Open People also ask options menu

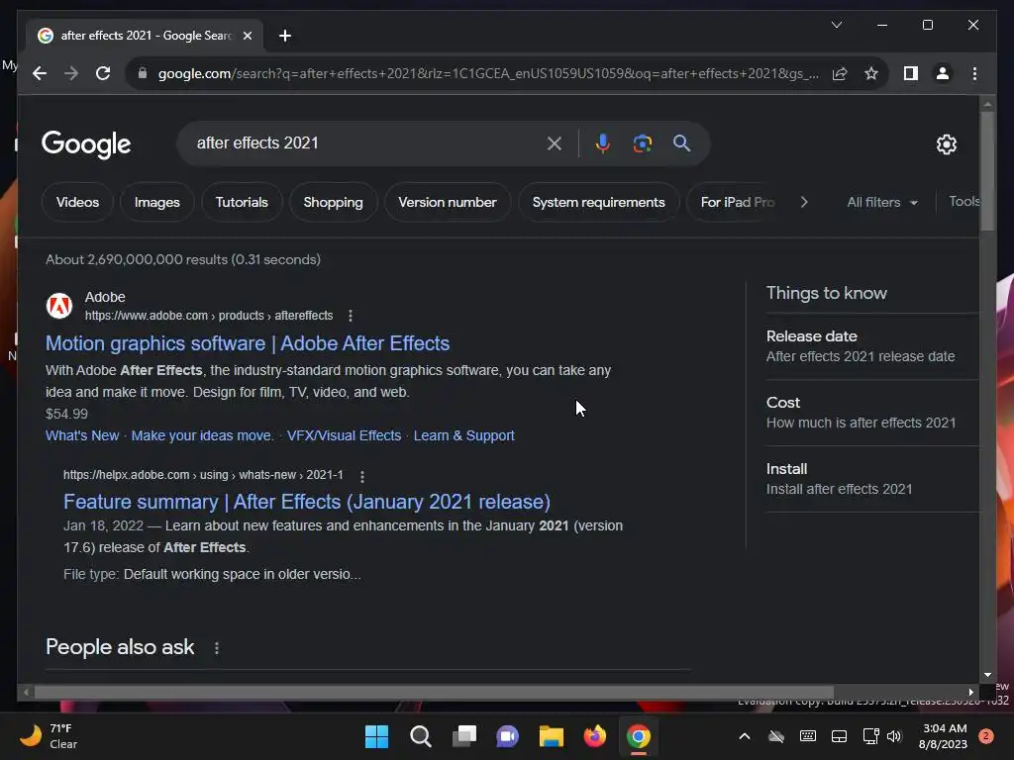tap(217, 647)
